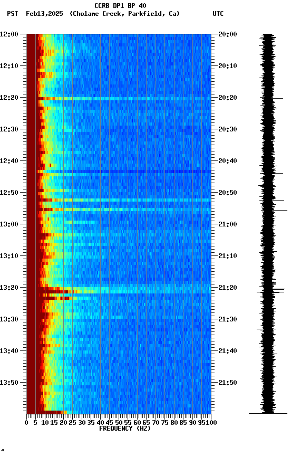This screenshot has width=291, height=456.
Task: Click the PST time label 13:20
Action: (9, 288)
